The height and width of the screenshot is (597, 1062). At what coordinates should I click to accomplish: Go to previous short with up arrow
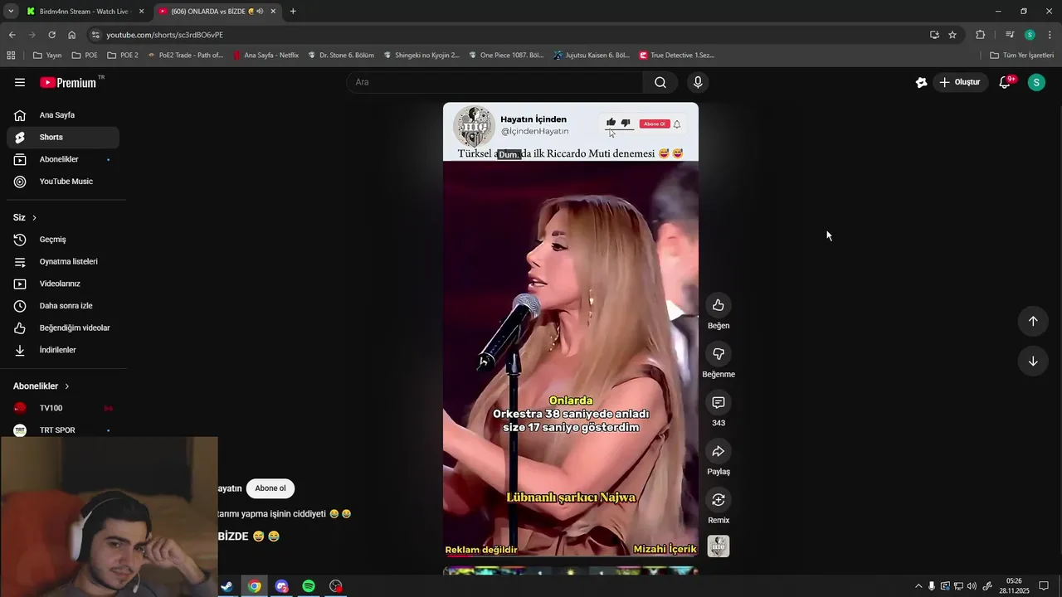1033,321
